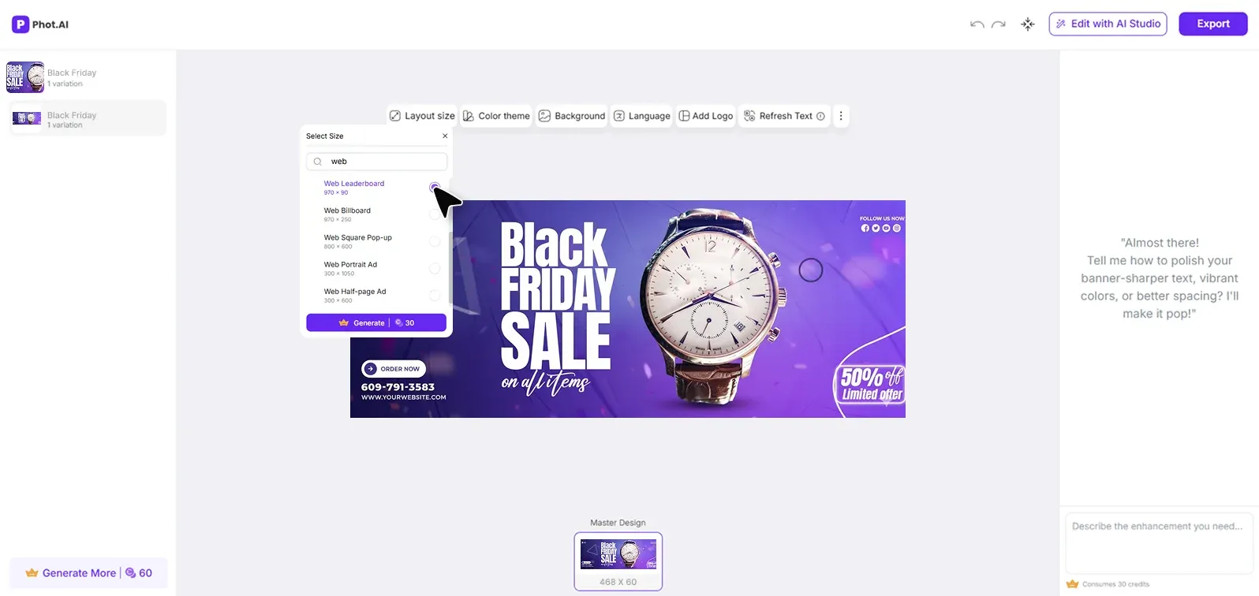
Task: Open the three-dot more options menu
Action: coord(841,116)
